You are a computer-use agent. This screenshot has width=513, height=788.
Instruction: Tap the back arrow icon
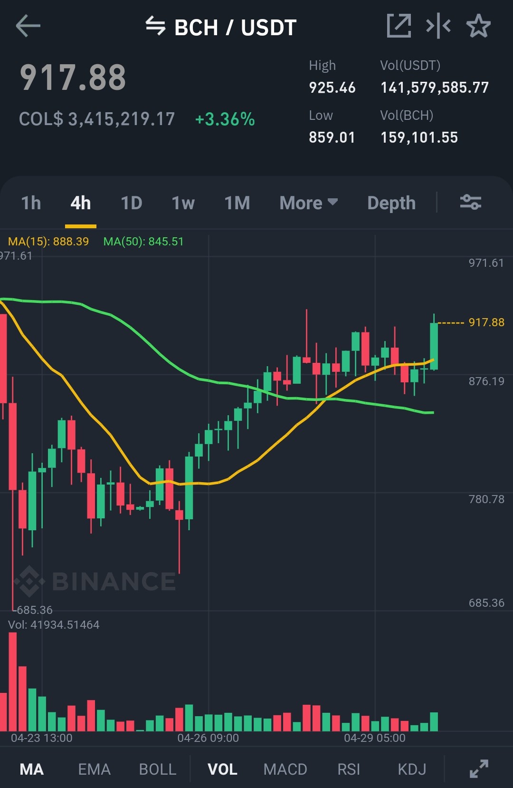[28, 26]
